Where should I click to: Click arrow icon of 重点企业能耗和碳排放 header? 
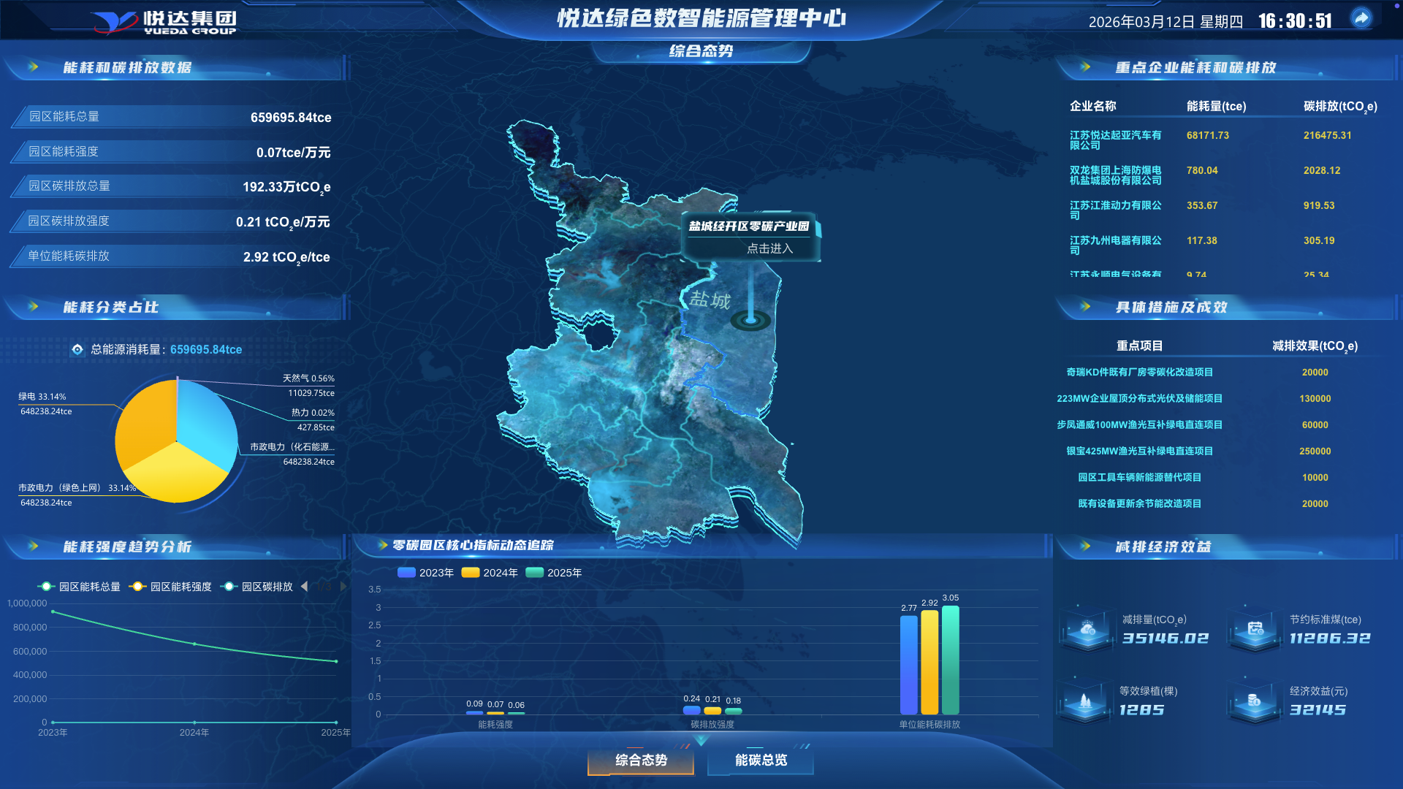pos(1085,67)
